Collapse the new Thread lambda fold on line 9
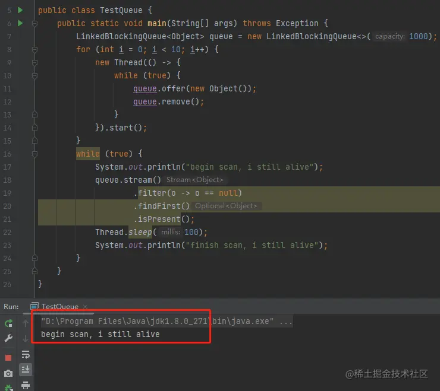 click(x=34, y=62)
